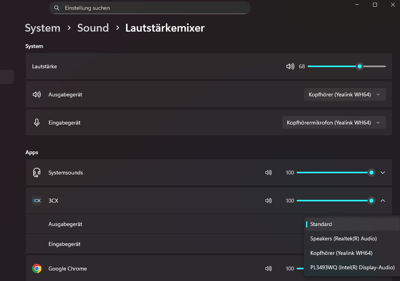Open the Eingabegerät device dropdown

click(333, 122)
